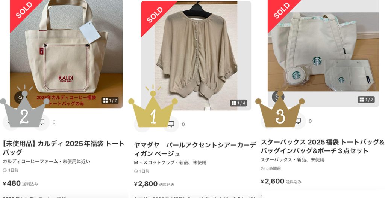
Task: Open the 1/4 photo counter on cardigan image
Action: [238, 103]
